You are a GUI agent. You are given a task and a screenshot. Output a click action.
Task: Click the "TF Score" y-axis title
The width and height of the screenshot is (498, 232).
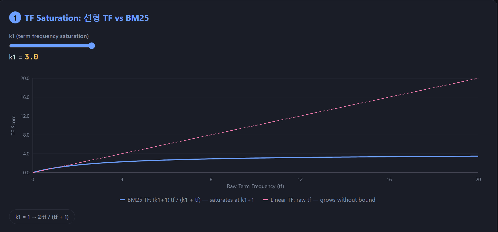coord(13,125)
